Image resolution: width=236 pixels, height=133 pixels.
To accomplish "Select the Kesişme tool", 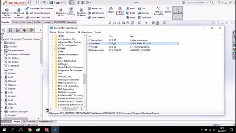I will tap(143, 13).
